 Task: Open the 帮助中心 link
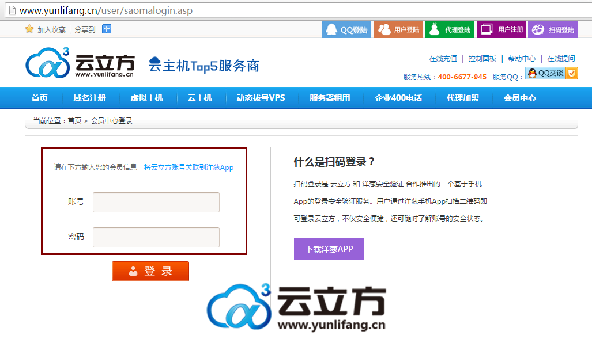[522, 59]
